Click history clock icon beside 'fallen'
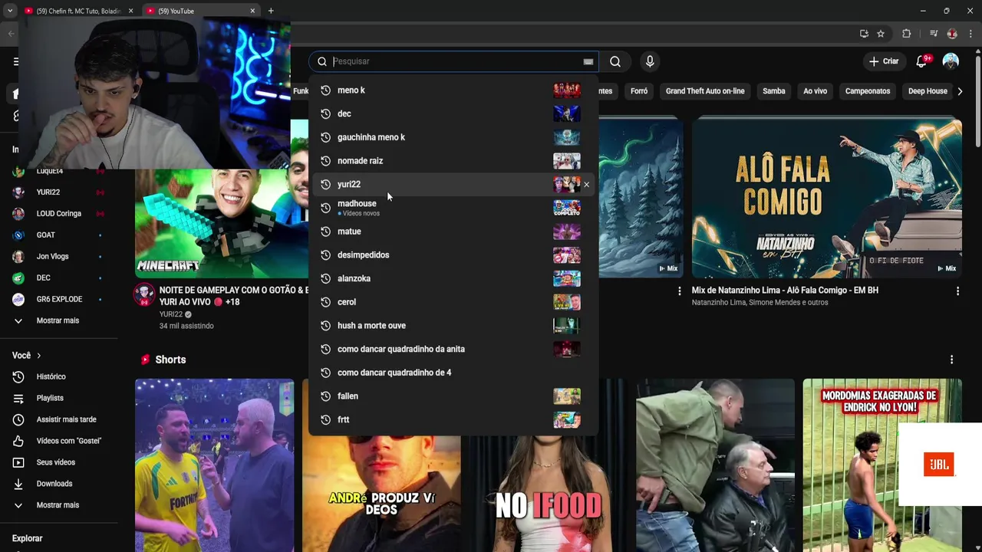The image size is (982, 552). [325, 396]
